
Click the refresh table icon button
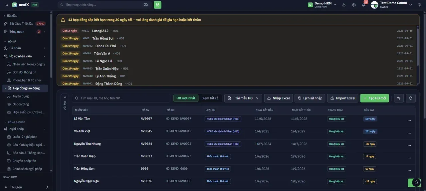click(x=411, y=98)
